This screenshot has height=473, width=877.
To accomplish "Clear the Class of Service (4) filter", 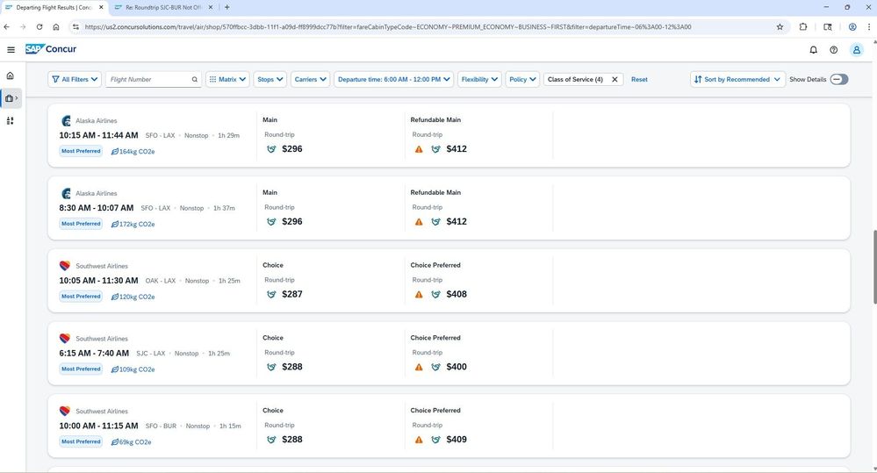I will pyautogui.click(x=615, y=79).
